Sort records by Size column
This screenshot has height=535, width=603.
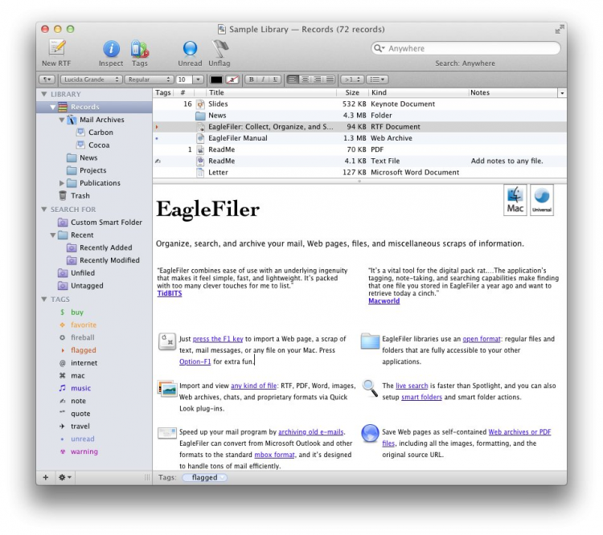pyautogui.click(x=352, y=92)
